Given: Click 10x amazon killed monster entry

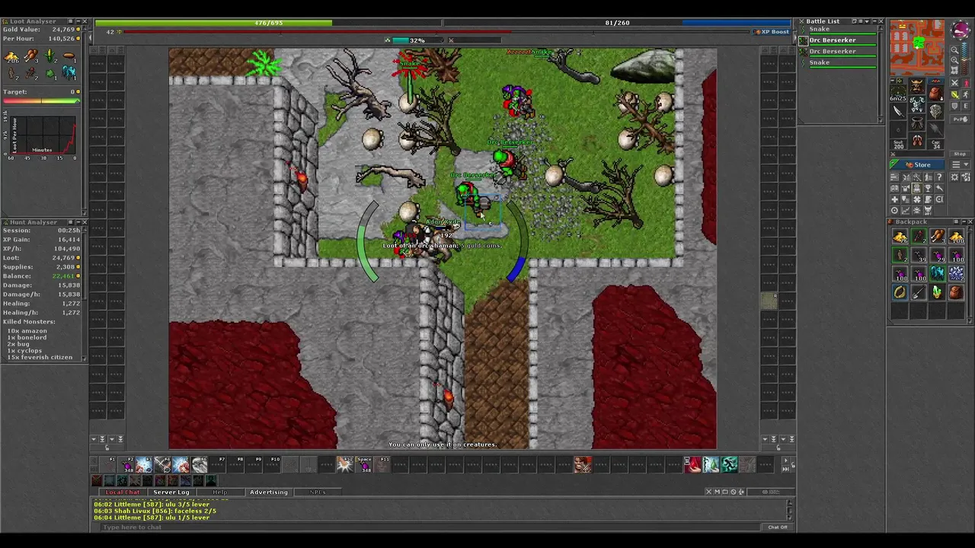Looking at the screenshot, I should [27, 331].
